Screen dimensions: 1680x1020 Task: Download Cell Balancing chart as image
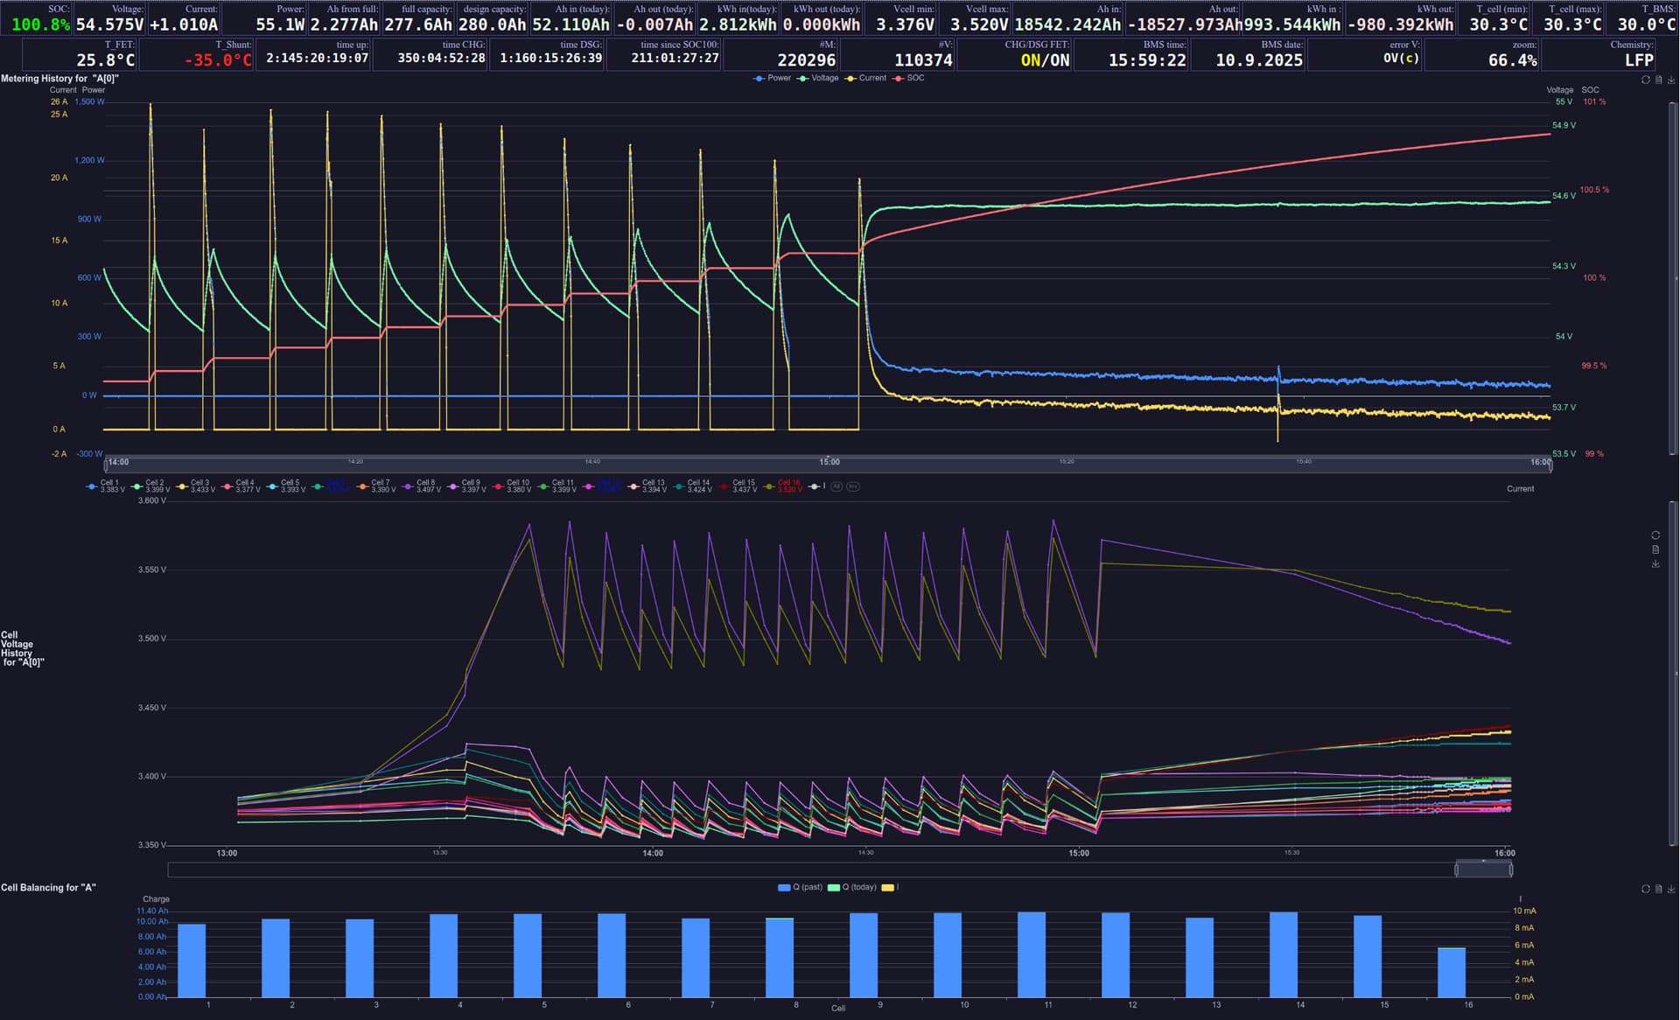coord(1670,889)
